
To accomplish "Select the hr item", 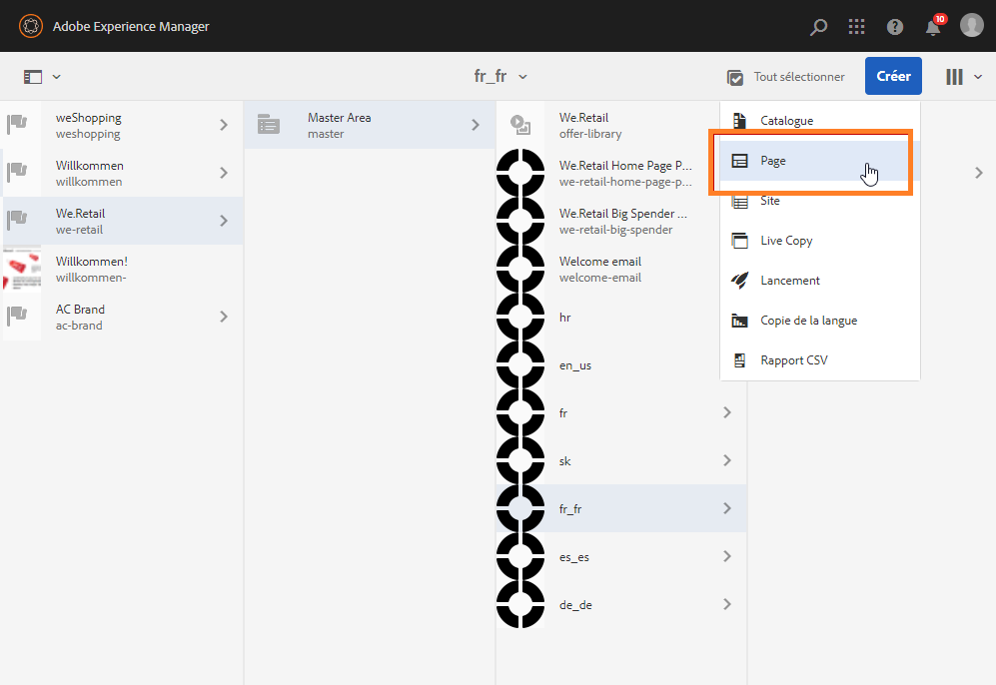I will click(621, 317).
